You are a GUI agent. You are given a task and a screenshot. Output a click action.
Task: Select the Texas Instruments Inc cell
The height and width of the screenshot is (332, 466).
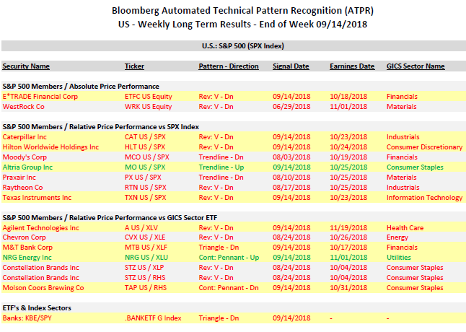37,198
